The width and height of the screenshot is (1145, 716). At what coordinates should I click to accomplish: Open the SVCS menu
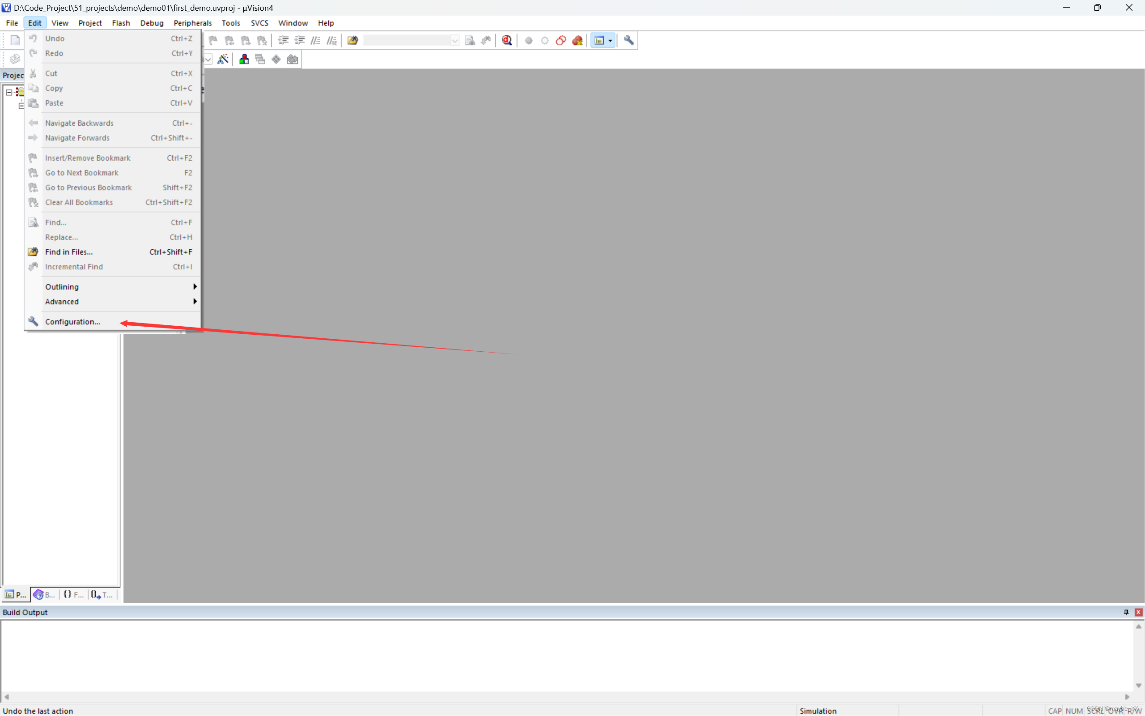(259, 23)
